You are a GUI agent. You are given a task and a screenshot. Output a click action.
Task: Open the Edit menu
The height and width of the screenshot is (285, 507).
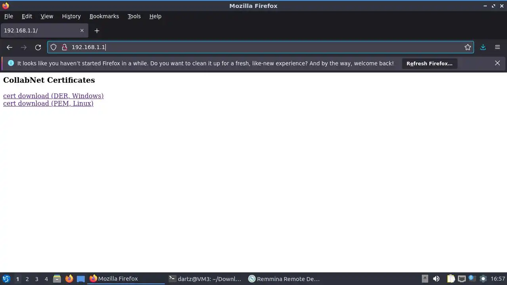pos(27,16)
